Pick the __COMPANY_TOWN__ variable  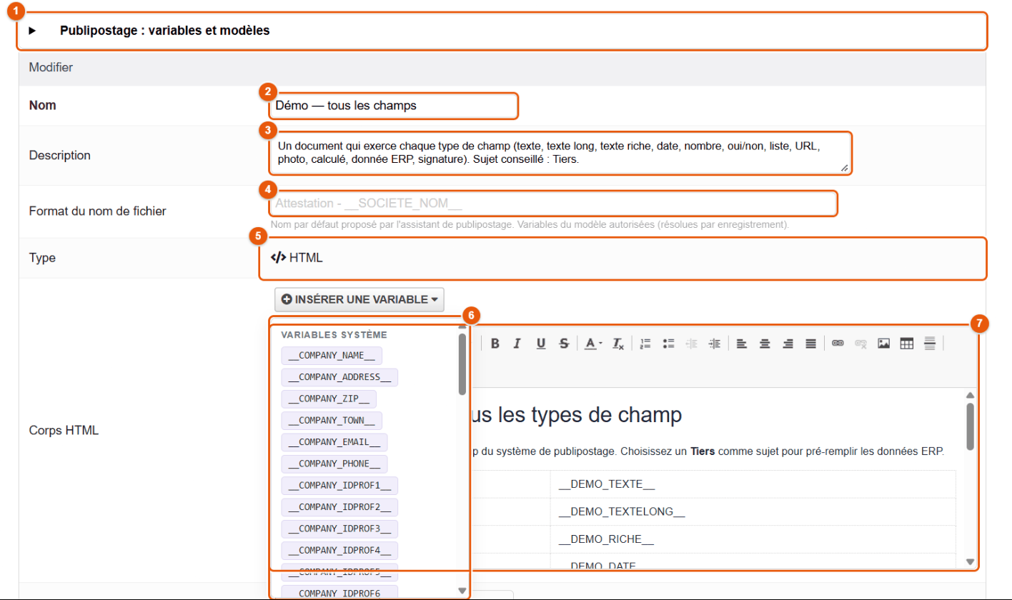click(x=332, y=421)
